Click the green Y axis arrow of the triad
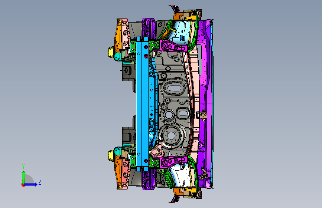The height and width of the screenshot is (208, 322). pyautogui.click(x=24, y=177)
